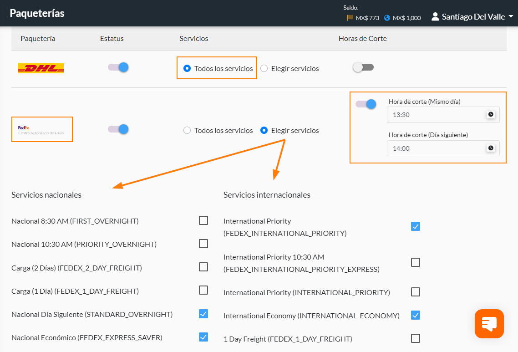The image size is (518, 352).
Task: Open Santiago Del Valle account dropdown
Action: coord(473,17)
